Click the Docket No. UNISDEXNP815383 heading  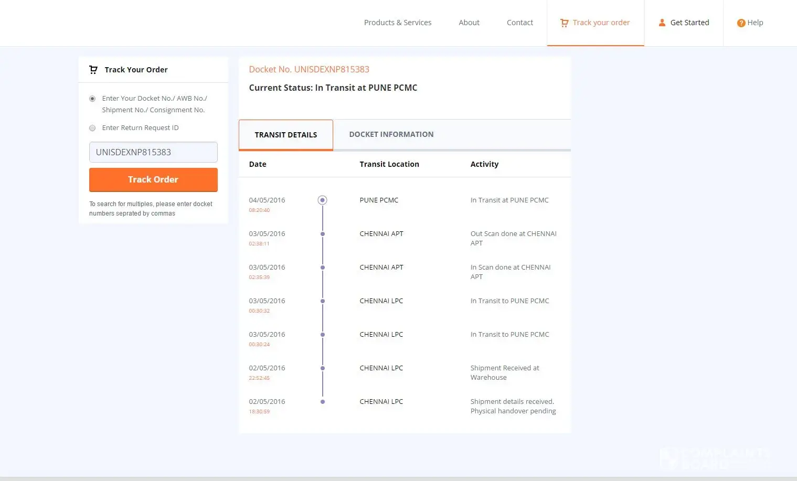[309, 69]
